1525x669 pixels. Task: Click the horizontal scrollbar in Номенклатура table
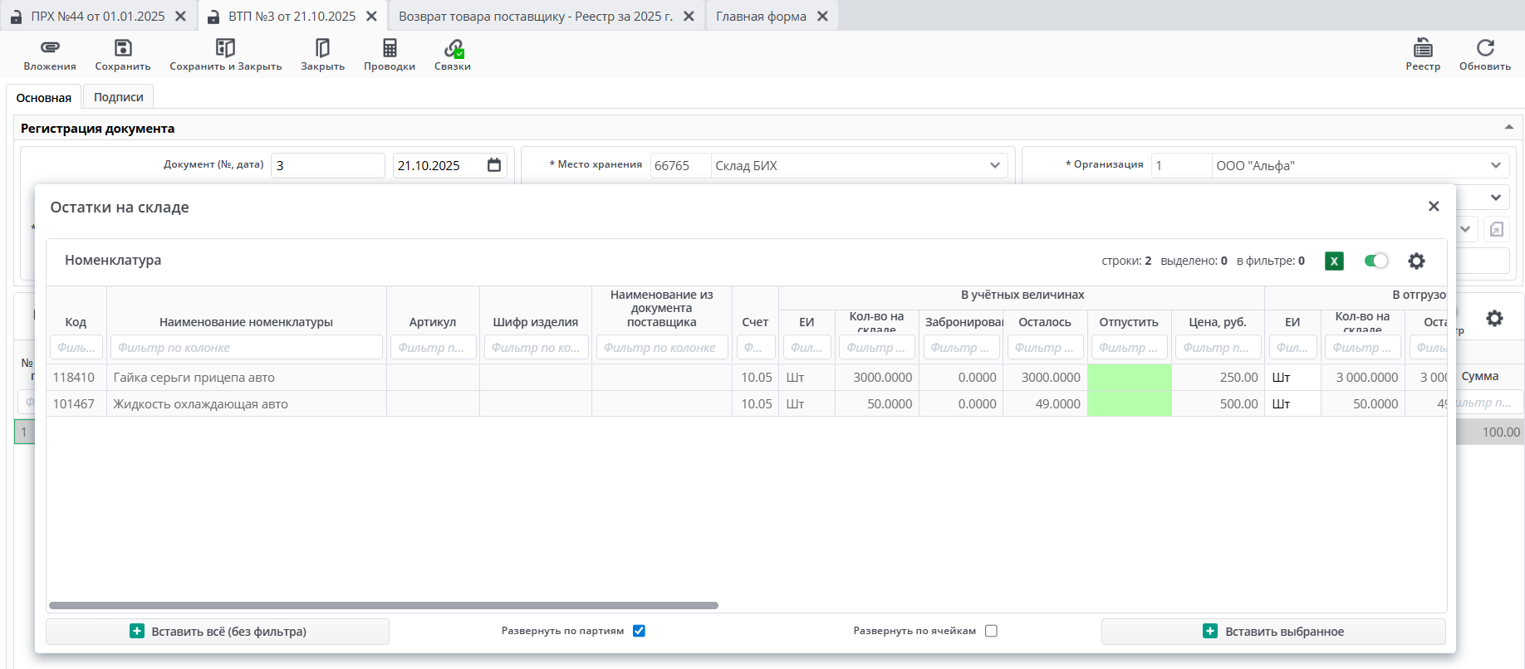coord(383,606)
